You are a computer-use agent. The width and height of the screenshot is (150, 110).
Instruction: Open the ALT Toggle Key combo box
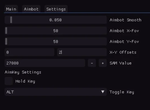tap(56, 92)
